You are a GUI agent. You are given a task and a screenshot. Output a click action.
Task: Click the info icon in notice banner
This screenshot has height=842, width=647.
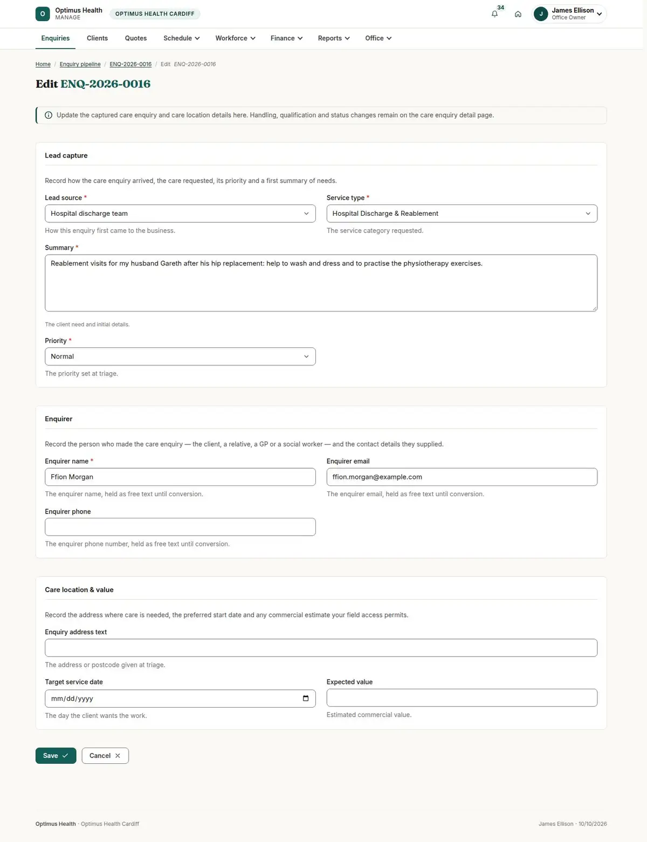point(49,115)
